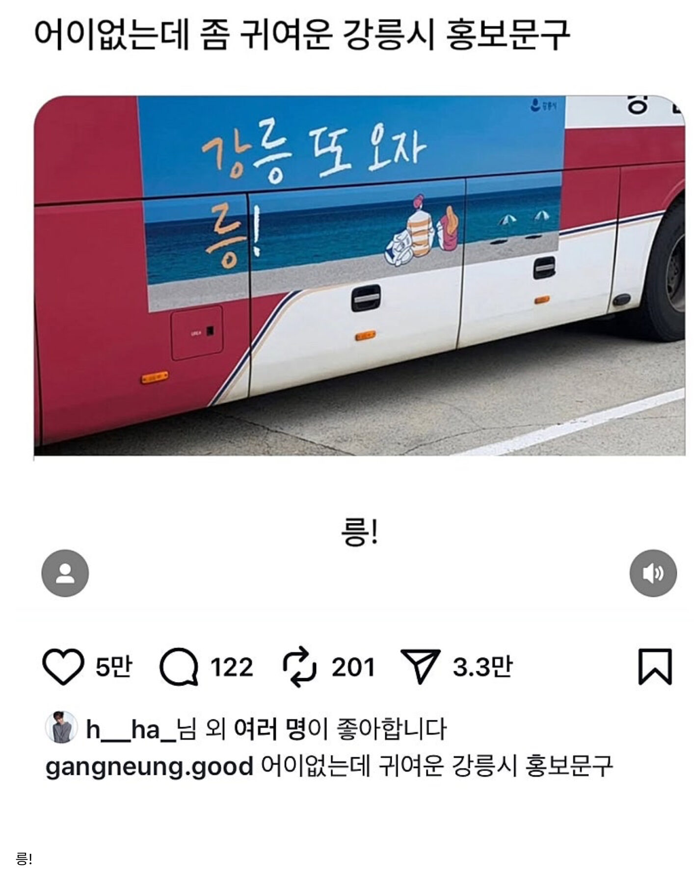Tap the 릉! subtitle text below video
This screenshot has height=877, width=694.
[x=360, y=533]
